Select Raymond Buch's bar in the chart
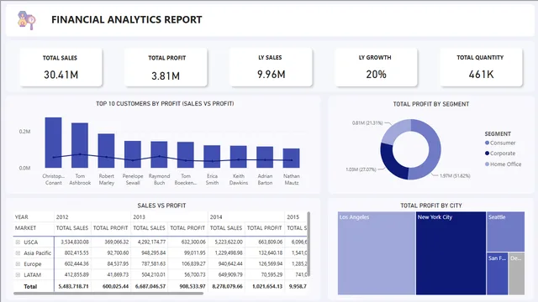Image resolution: width=538 pixels, height=302 pixels. [x=159, y=154]
